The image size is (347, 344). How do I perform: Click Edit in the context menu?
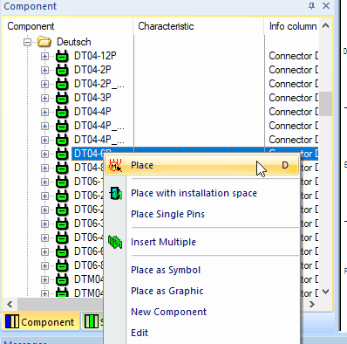click(x=139, y=333)
